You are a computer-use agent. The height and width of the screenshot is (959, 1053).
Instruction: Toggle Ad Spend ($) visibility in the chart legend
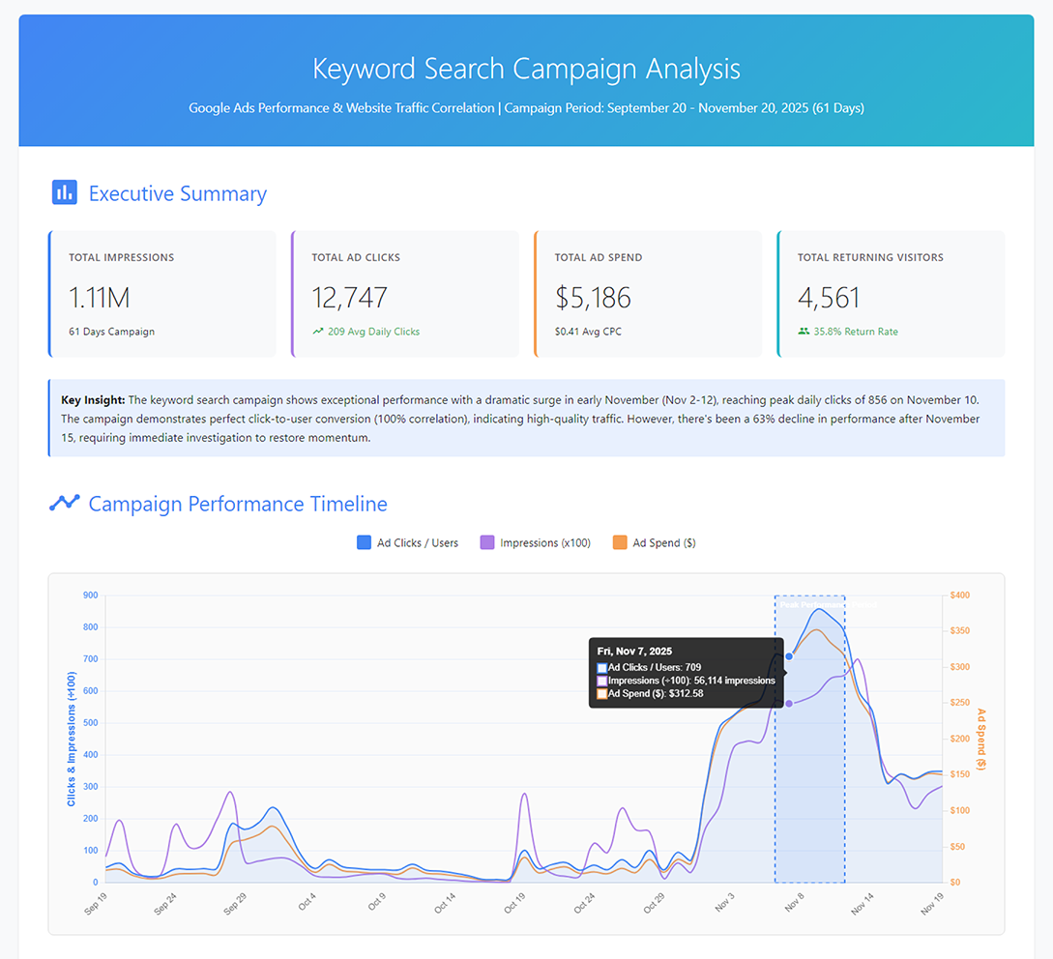653,542
